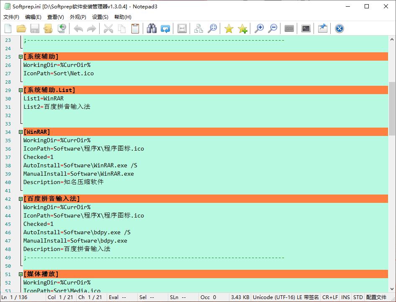Click the Paste clipboard icon

(x=135, y=28)
